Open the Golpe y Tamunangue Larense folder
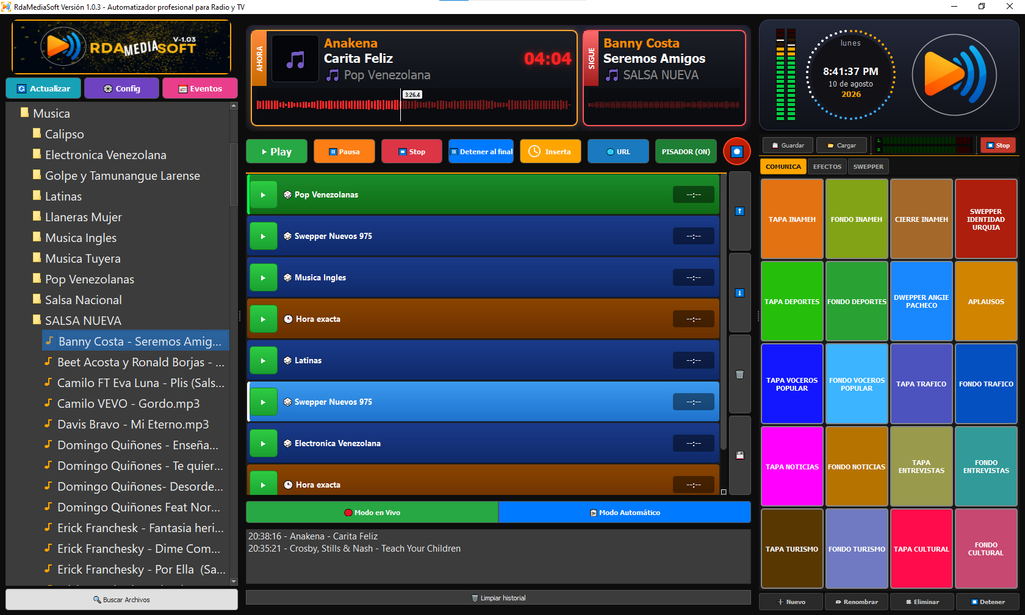1025x615 pixels. pyautogui.click(x=122, y=176)
